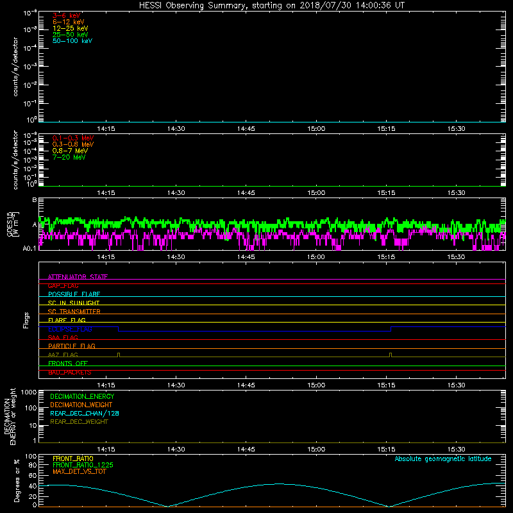Viewport: 513px width, 513px height.
Task: Select the SC_TRANSMITTER flag label
Action: click(x=74, y=312)
